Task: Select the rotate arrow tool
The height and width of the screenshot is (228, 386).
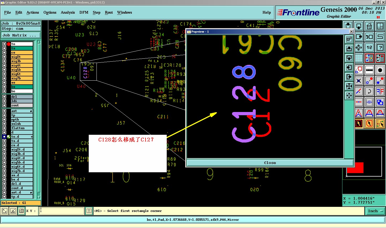Action: click(369, 91)
